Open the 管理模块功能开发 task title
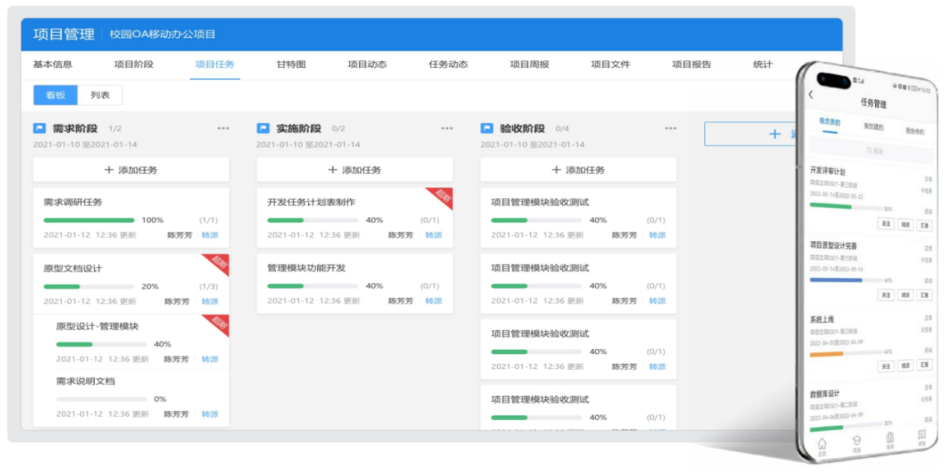Screen dimensions: 946x472 click(307, 268)
